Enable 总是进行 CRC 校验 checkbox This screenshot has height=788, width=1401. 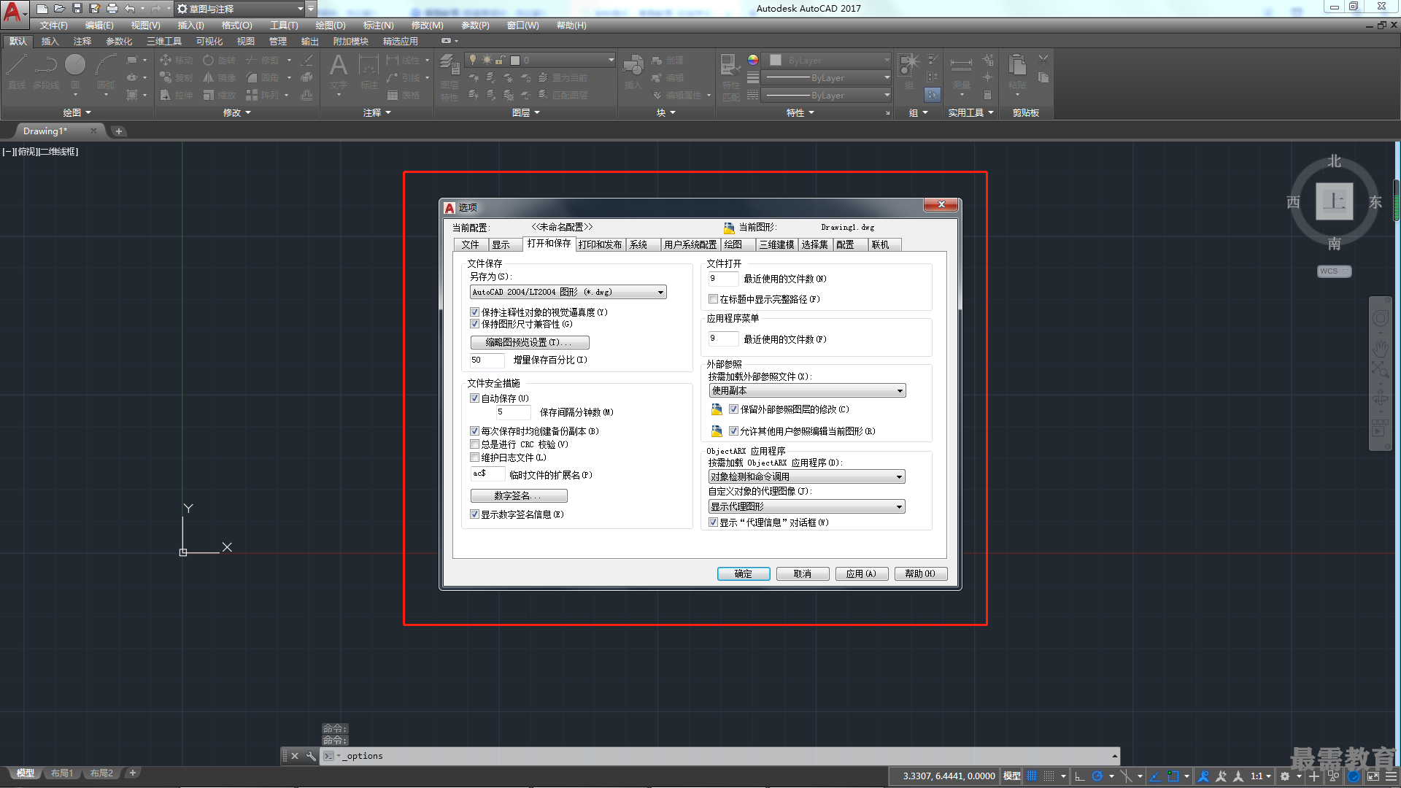[x=474, y=444]
